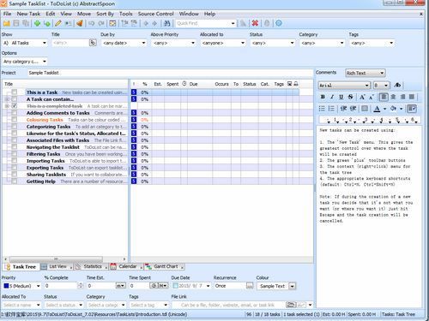Click the word wrap toggle icon in comments
429x321 pixels.
click(412, 109)
